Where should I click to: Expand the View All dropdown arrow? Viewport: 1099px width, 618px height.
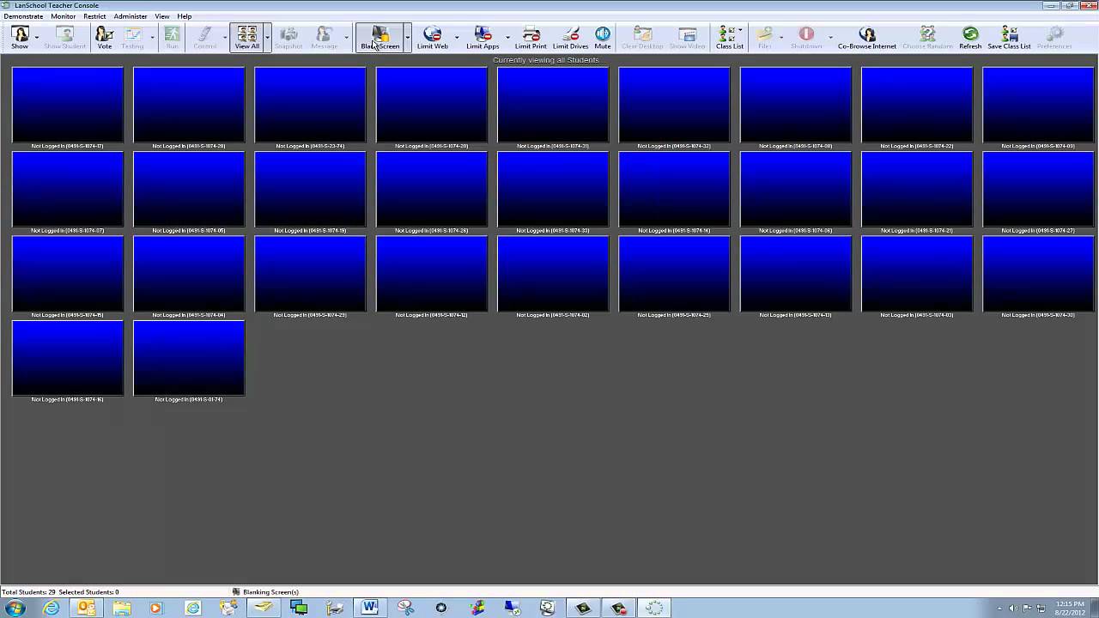click(x=268, y=37)
